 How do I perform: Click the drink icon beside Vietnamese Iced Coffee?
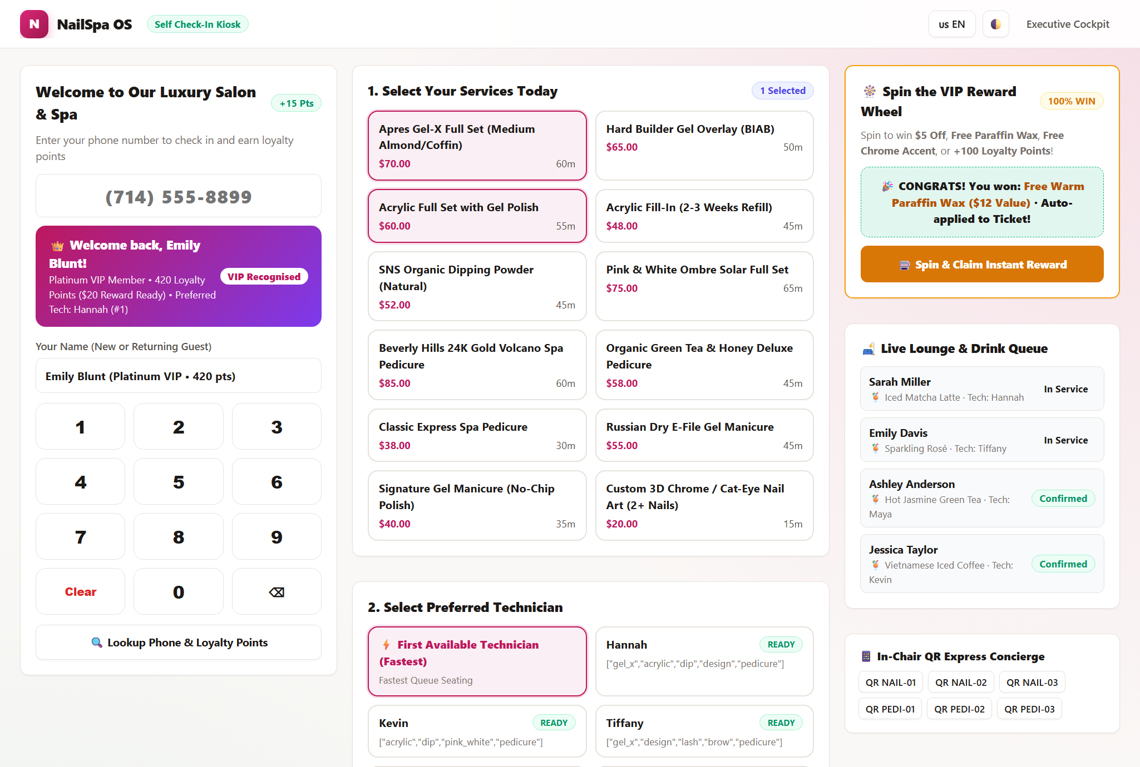tap(875, 565)
